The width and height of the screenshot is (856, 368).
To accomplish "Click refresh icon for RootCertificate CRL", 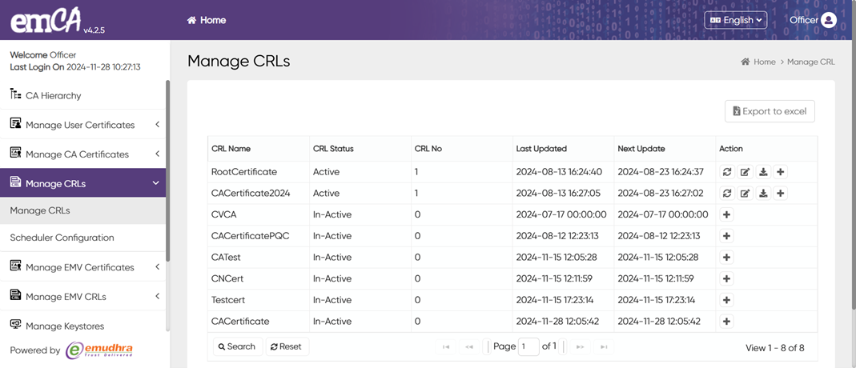I will click(x=727, y=172).
